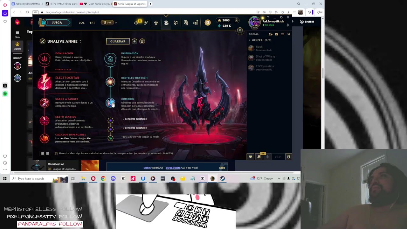Select the Electrocutar keystone rune

pyautogui.click(x=45, y=82)
